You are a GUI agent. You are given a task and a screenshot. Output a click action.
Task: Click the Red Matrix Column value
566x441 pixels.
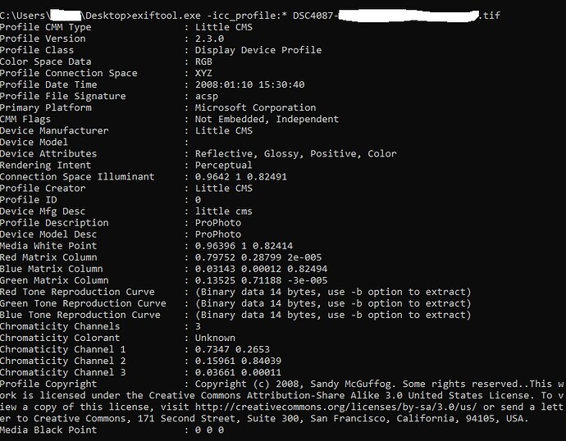(249, 257)
